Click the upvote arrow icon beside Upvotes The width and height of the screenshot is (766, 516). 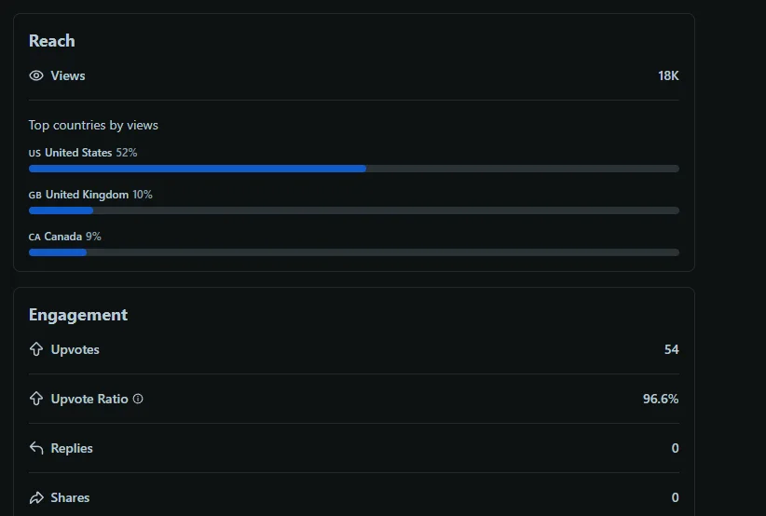[36, 349]
